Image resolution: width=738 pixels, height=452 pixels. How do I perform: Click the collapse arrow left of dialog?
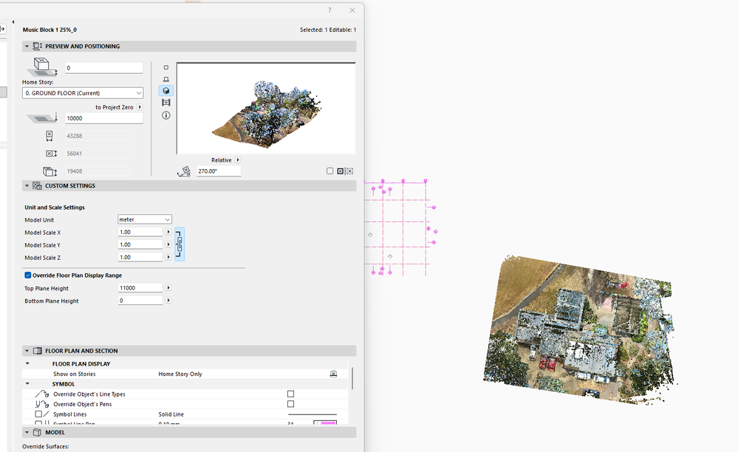[x=13, y=21]
